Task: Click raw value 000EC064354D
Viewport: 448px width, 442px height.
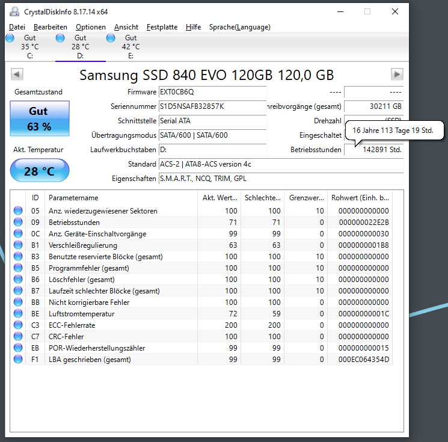Action: (x=364, y=360)
